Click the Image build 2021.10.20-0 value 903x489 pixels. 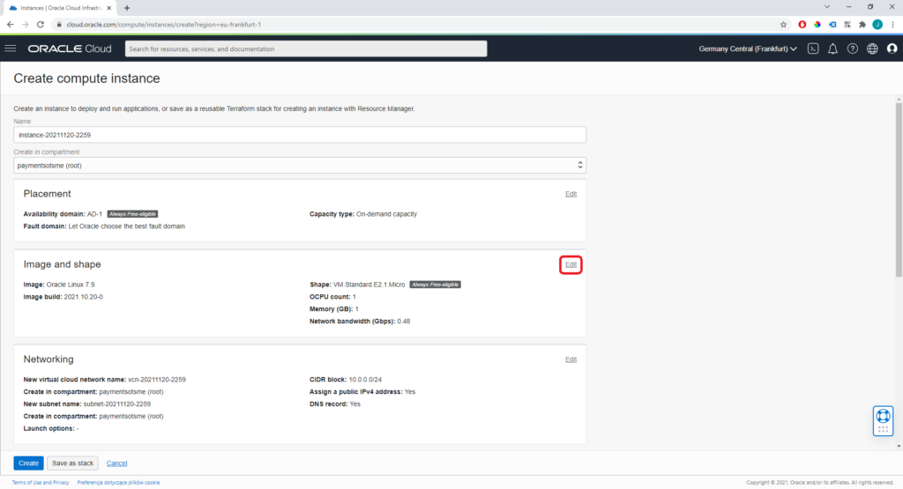click(84, 297)
